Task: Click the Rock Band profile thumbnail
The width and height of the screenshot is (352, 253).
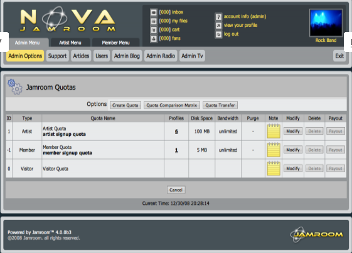Action: [x=326, y=23]
